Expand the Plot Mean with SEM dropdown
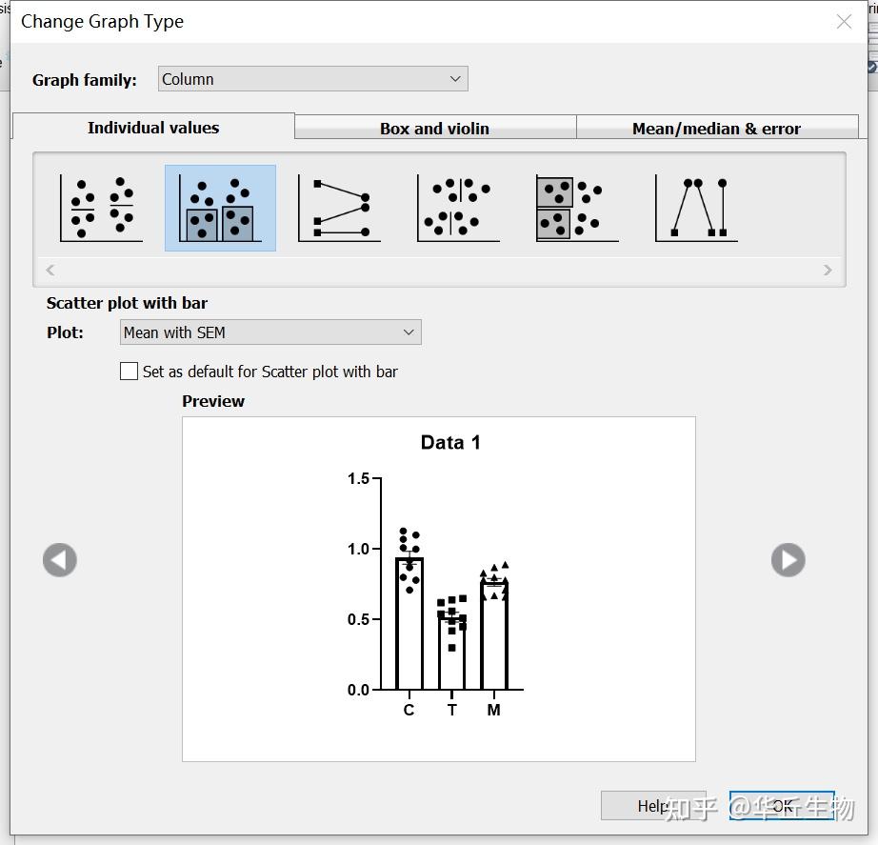Viewport: 878px width, 845px height. coord(270,332)
